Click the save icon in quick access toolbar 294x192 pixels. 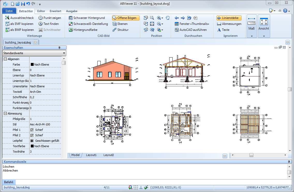pyautogui.click(x=23, y=4)
